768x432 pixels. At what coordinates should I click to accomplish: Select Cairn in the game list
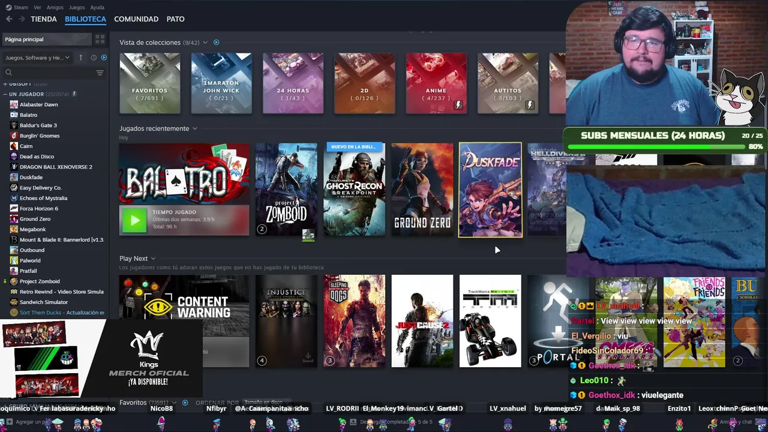[x=26, y=146]
